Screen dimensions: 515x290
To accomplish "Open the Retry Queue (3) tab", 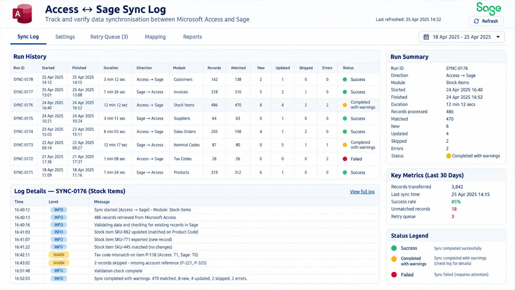I will pyautogui.click(x=109, y=37).
